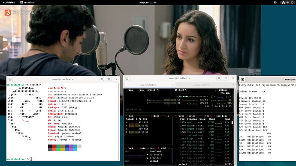Click info at the bottom of btop proc box
296x166 pixels.
coord(195,164)
